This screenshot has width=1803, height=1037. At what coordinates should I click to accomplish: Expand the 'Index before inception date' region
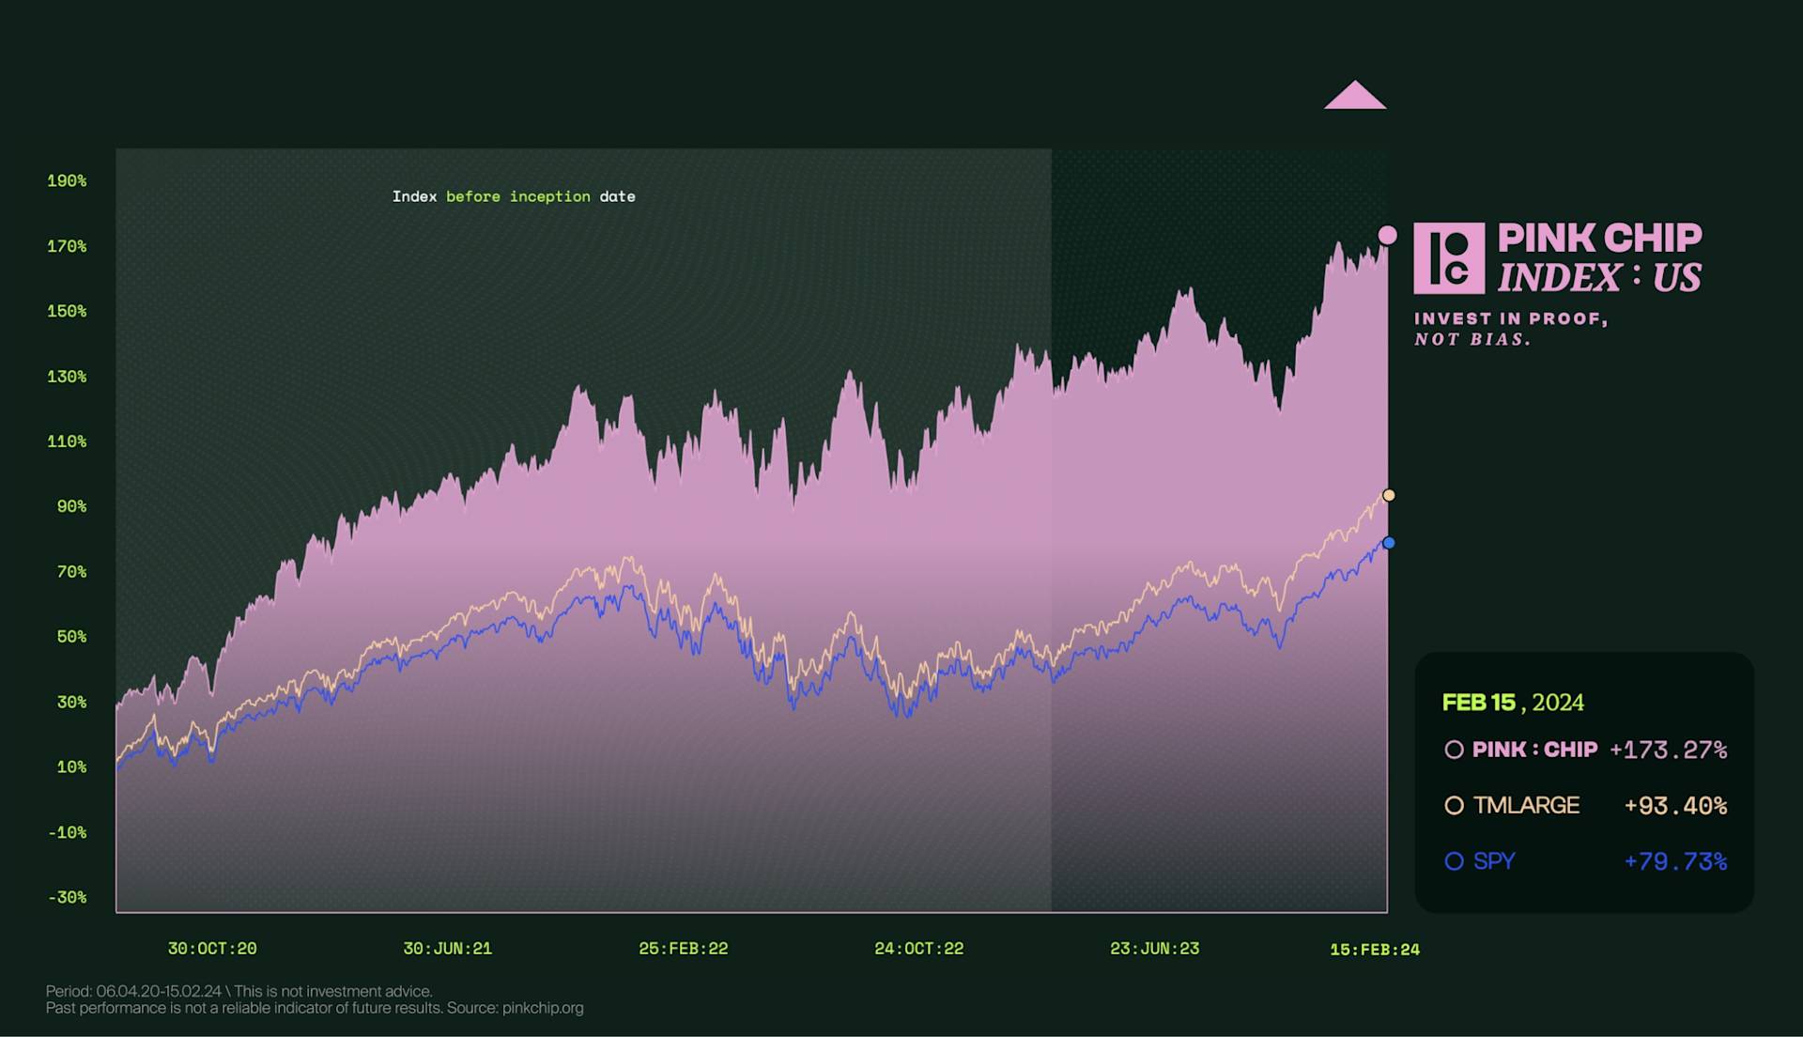(515, 196)
